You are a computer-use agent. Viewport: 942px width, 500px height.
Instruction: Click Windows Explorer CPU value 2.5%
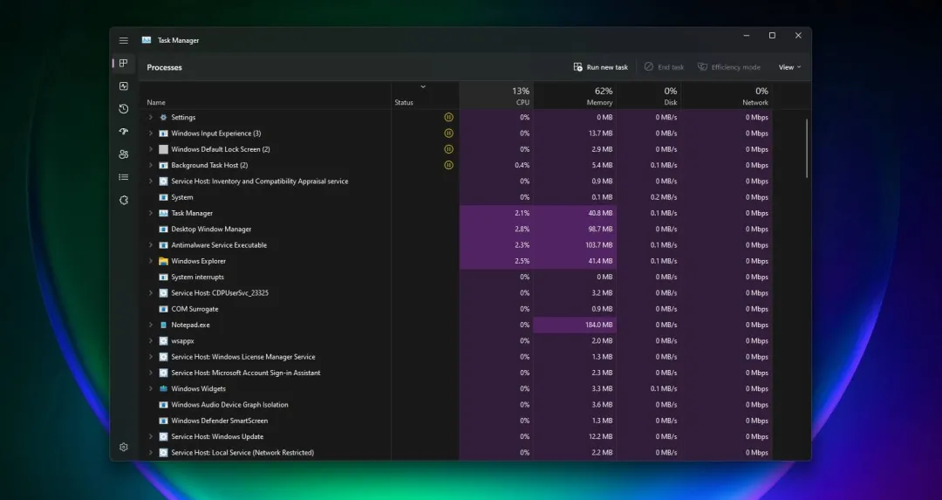pyautogui.click(x=522, y=261)
